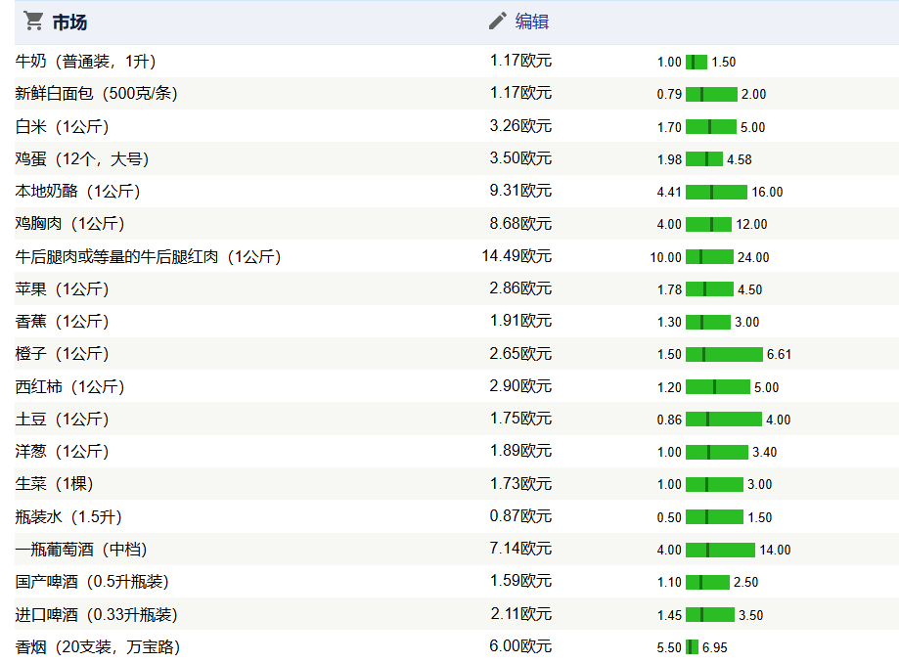Click the 2.11欧元 imported beer price
The width and height of the screenshot is (899, 663).
point(521,614)
